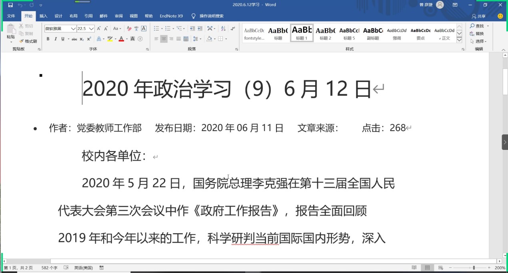Apply the 标题 2 style from gallery
Viewport: 508px width, 273px height.
(325, 34)
